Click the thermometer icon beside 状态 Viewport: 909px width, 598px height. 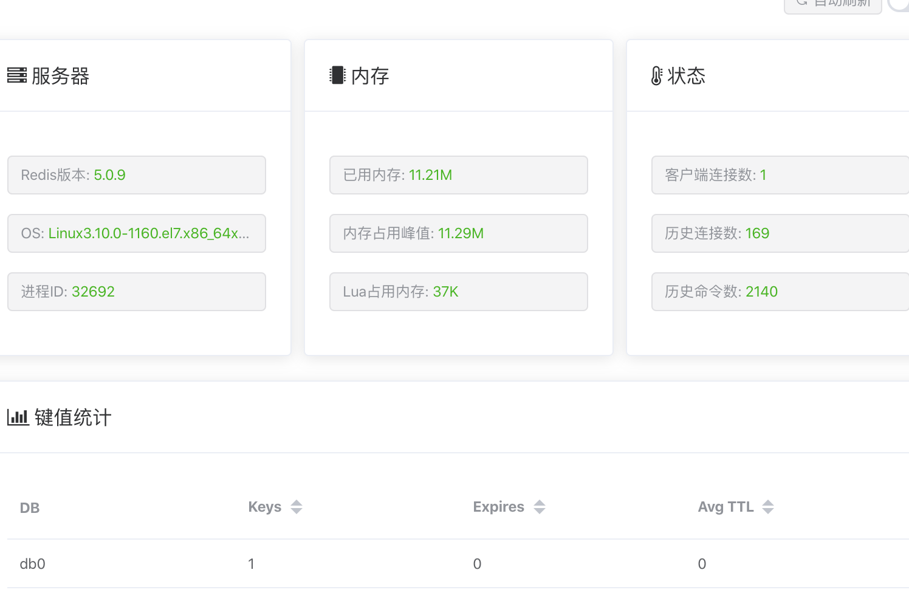[x=657, y=75]
